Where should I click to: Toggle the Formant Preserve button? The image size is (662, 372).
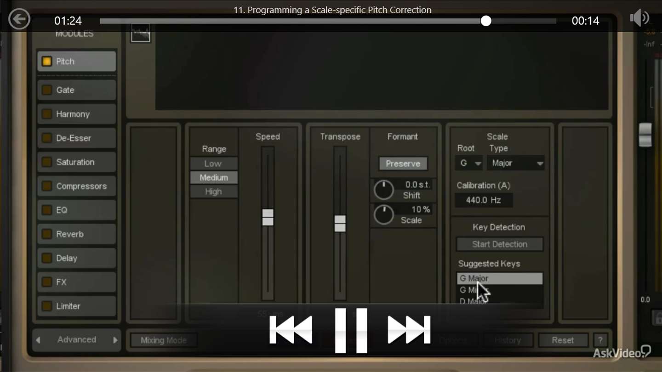tap(403, 163)
